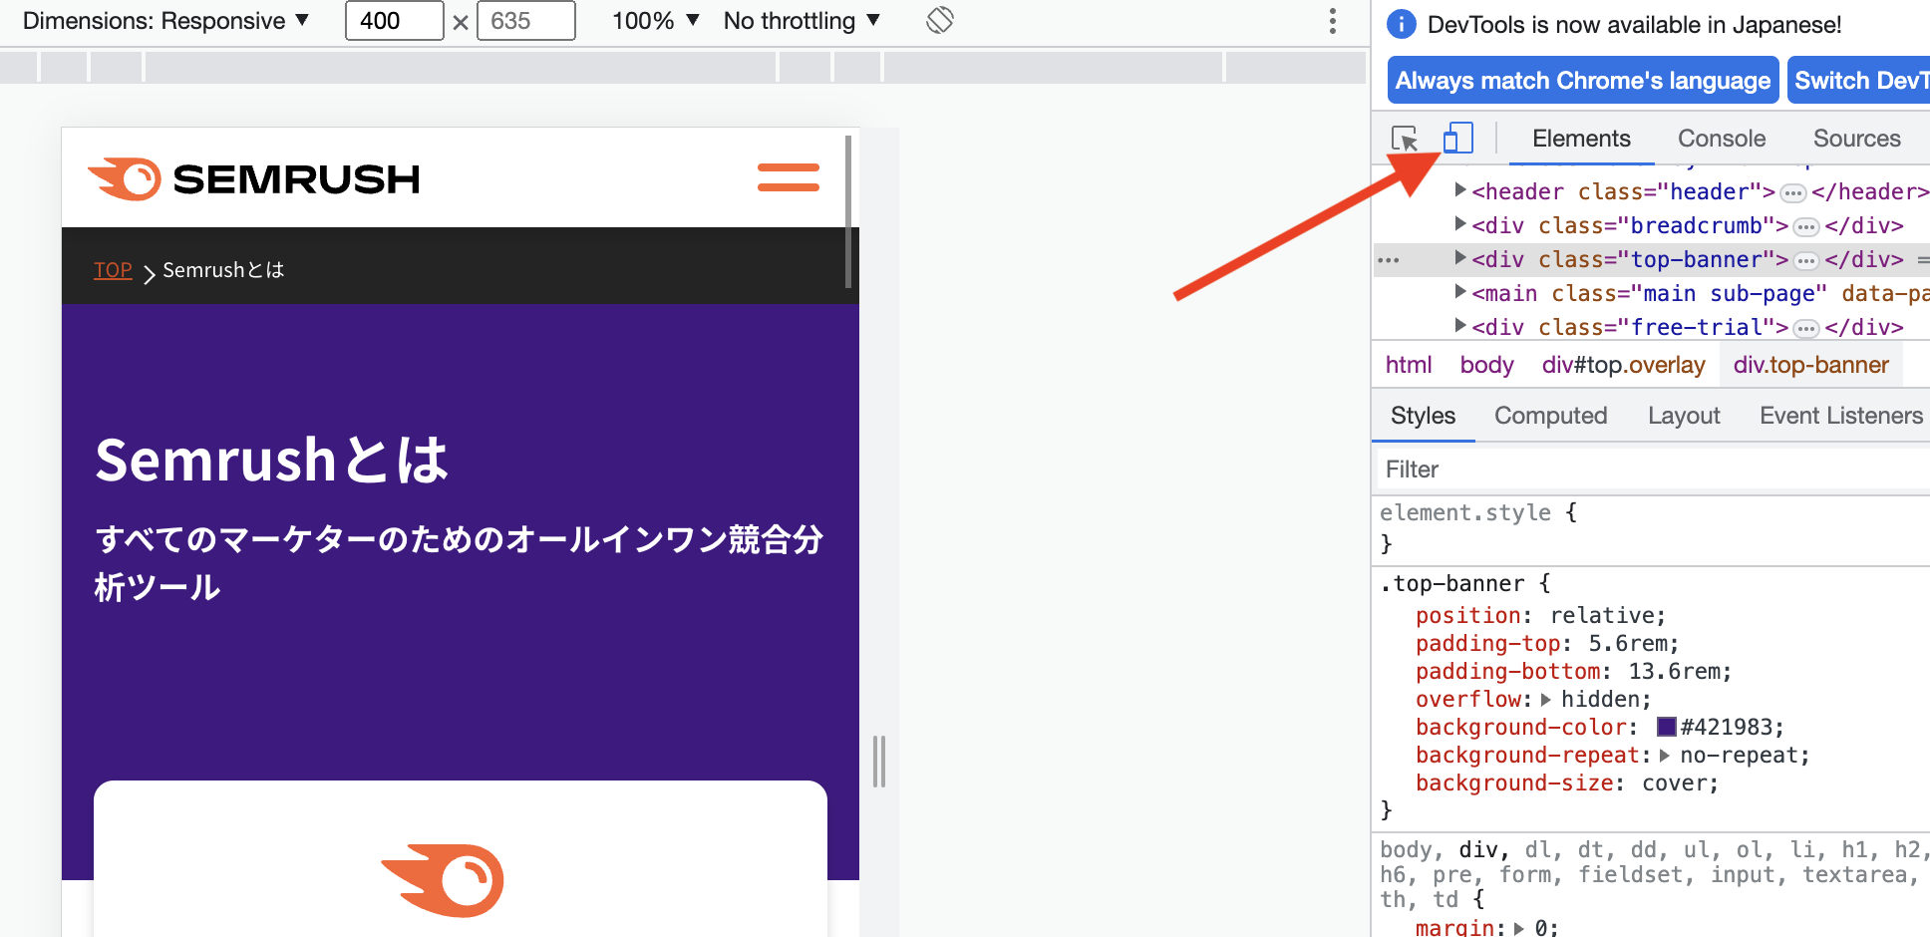
Task: Click the DevTools info icon in notification
Action: (1401, 24)
